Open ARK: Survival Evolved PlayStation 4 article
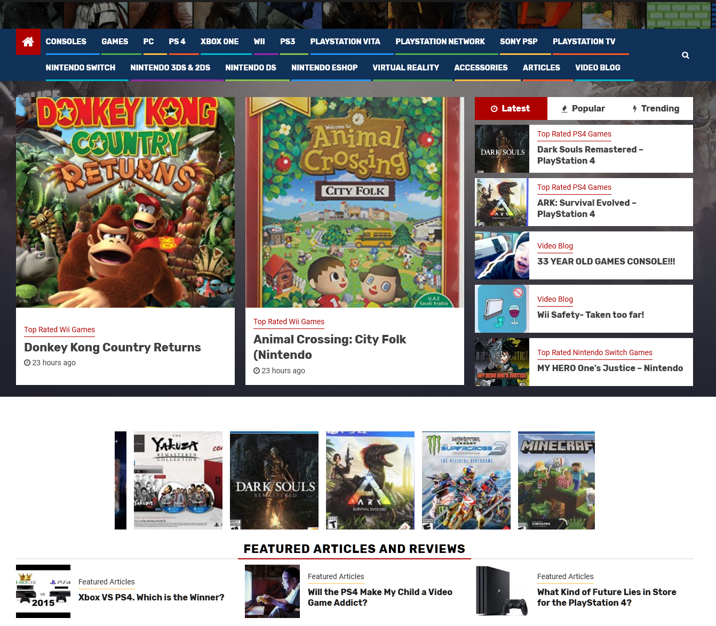Image resolution: width=716 pixels, height=626 pixels. point(587,208)
